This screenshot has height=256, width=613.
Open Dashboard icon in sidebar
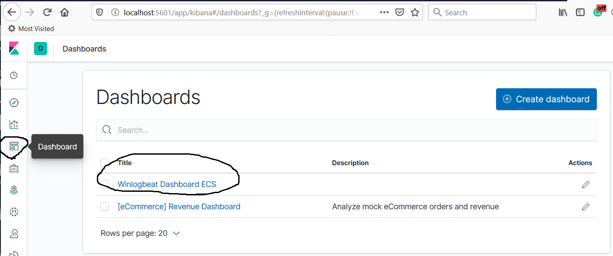click(14, 146)
